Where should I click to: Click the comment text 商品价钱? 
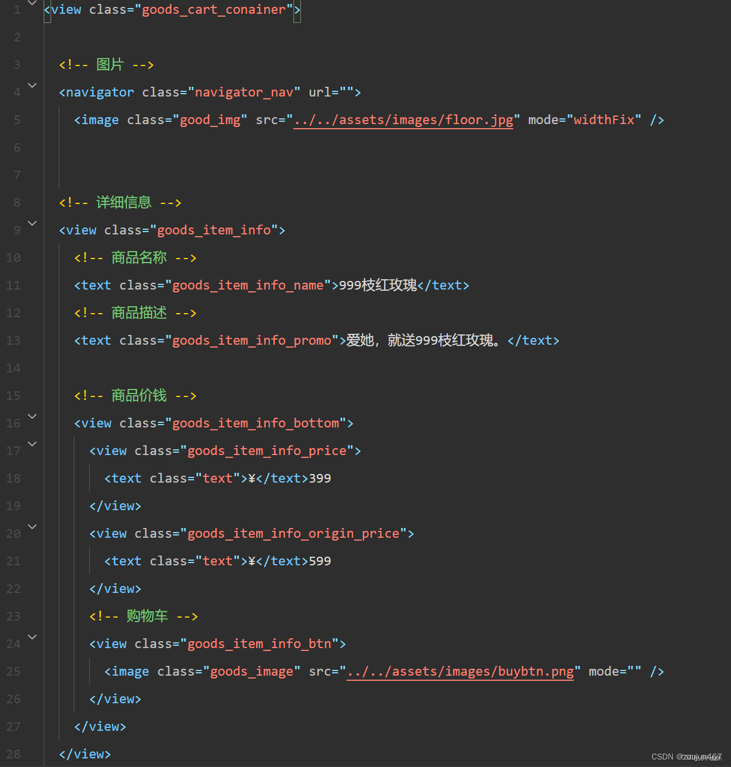point(139,395)
